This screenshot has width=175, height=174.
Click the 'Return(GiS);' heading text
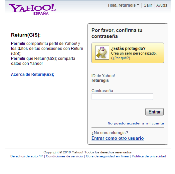pyautogui.click(x=26, y=35)
